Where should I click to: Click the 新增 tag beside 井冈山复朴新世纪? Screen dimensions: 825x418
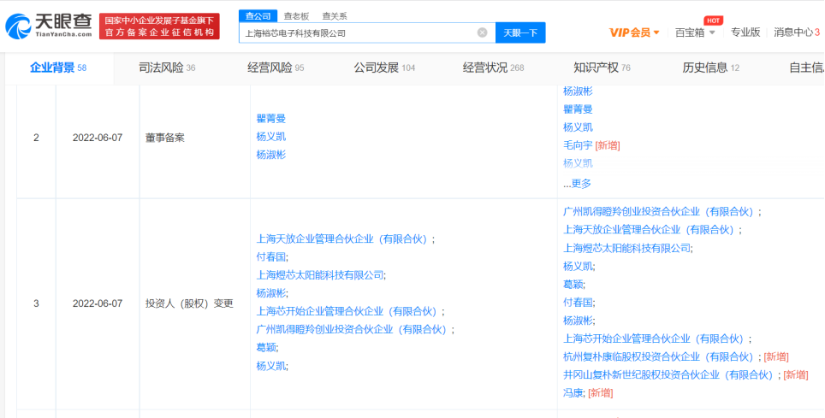pos(796,375)
